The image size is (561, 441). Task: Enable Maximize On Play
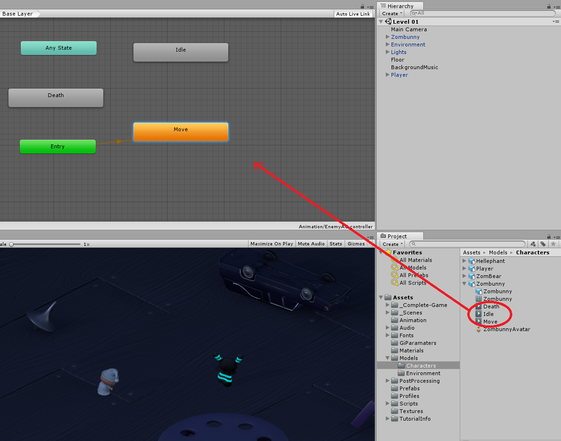tap(271, 243)
